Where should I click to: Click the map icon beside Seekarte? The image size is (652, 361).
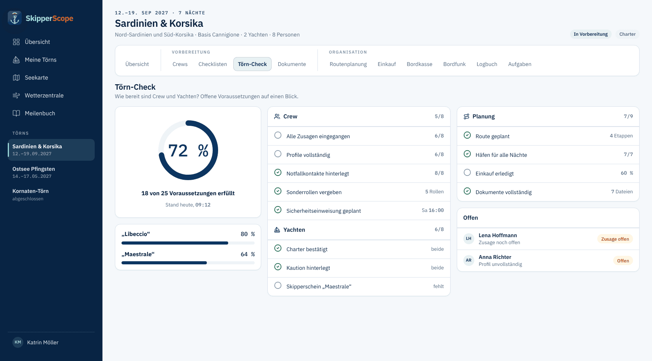(x=16, y=78)
